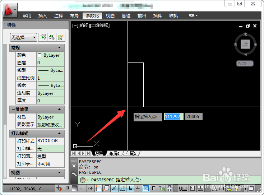Screen dimensions: 264x195
Task: Close the command line window with X
Action: [74, 166]
